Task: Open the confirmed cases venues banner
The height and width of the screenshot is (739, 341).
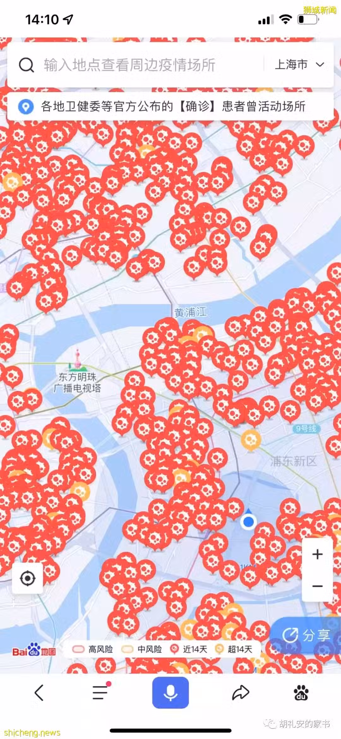Action: tap(170, 107)
